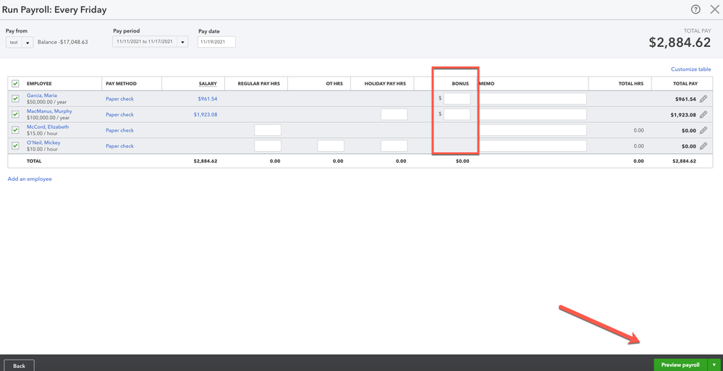Deselect Mickey O'Neil's checkbox
723x371 pixels.
pos(16,146)
